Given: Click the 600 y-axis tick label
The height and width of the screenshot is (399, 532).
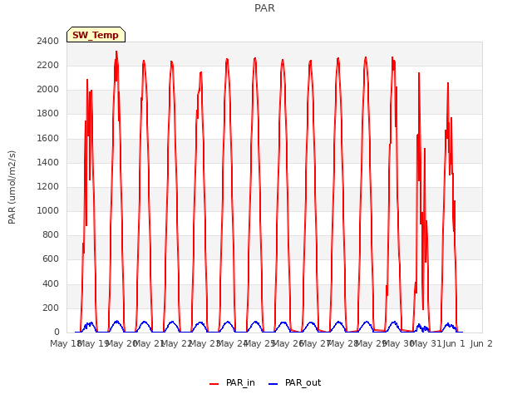Looking at the screenshot, I should point(51,259).
